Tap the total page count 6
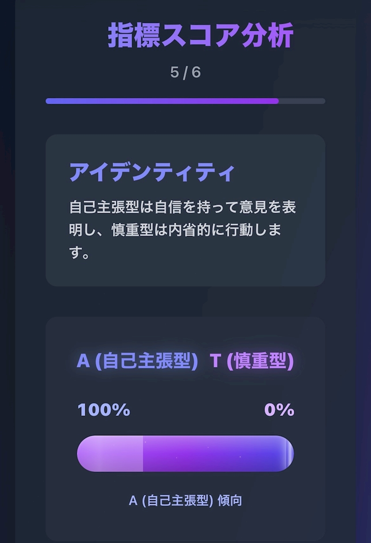371x543 pixels. point(196,72)
